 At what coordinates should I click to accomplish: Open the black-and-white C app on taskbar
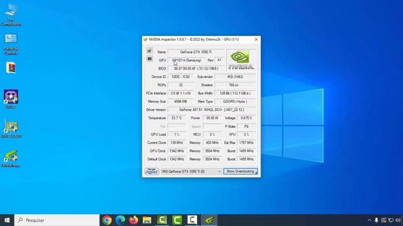(192, 220)
